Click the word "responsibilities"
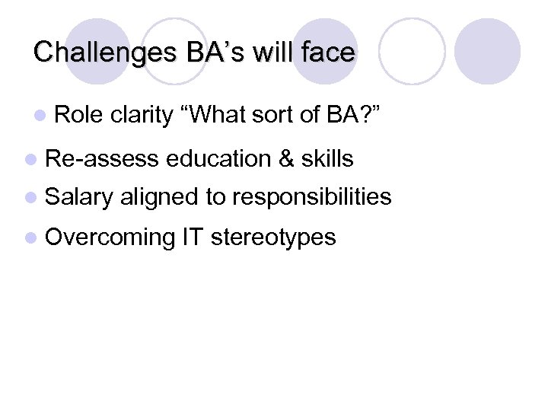This screenshot has width=548, height=411. coord(312,198)
